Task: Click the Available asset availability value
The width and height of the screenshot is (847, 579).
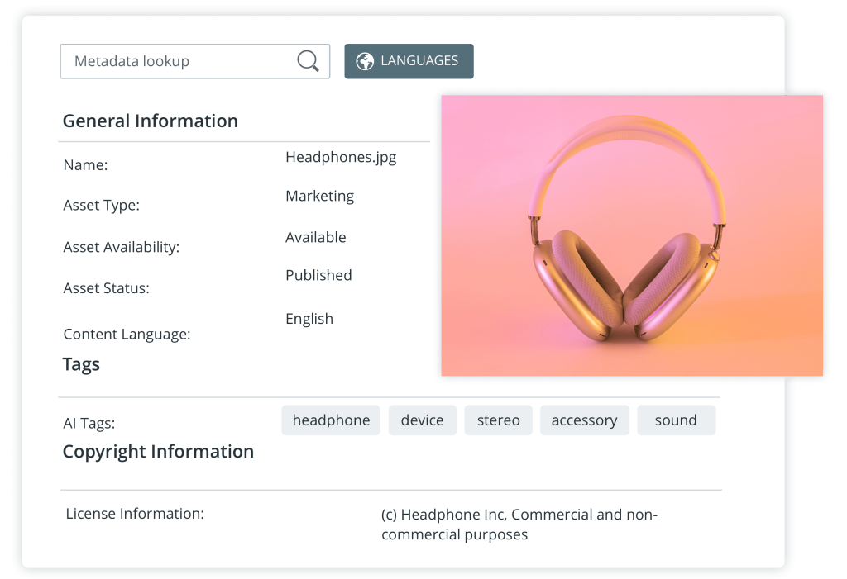Action: 315,237
